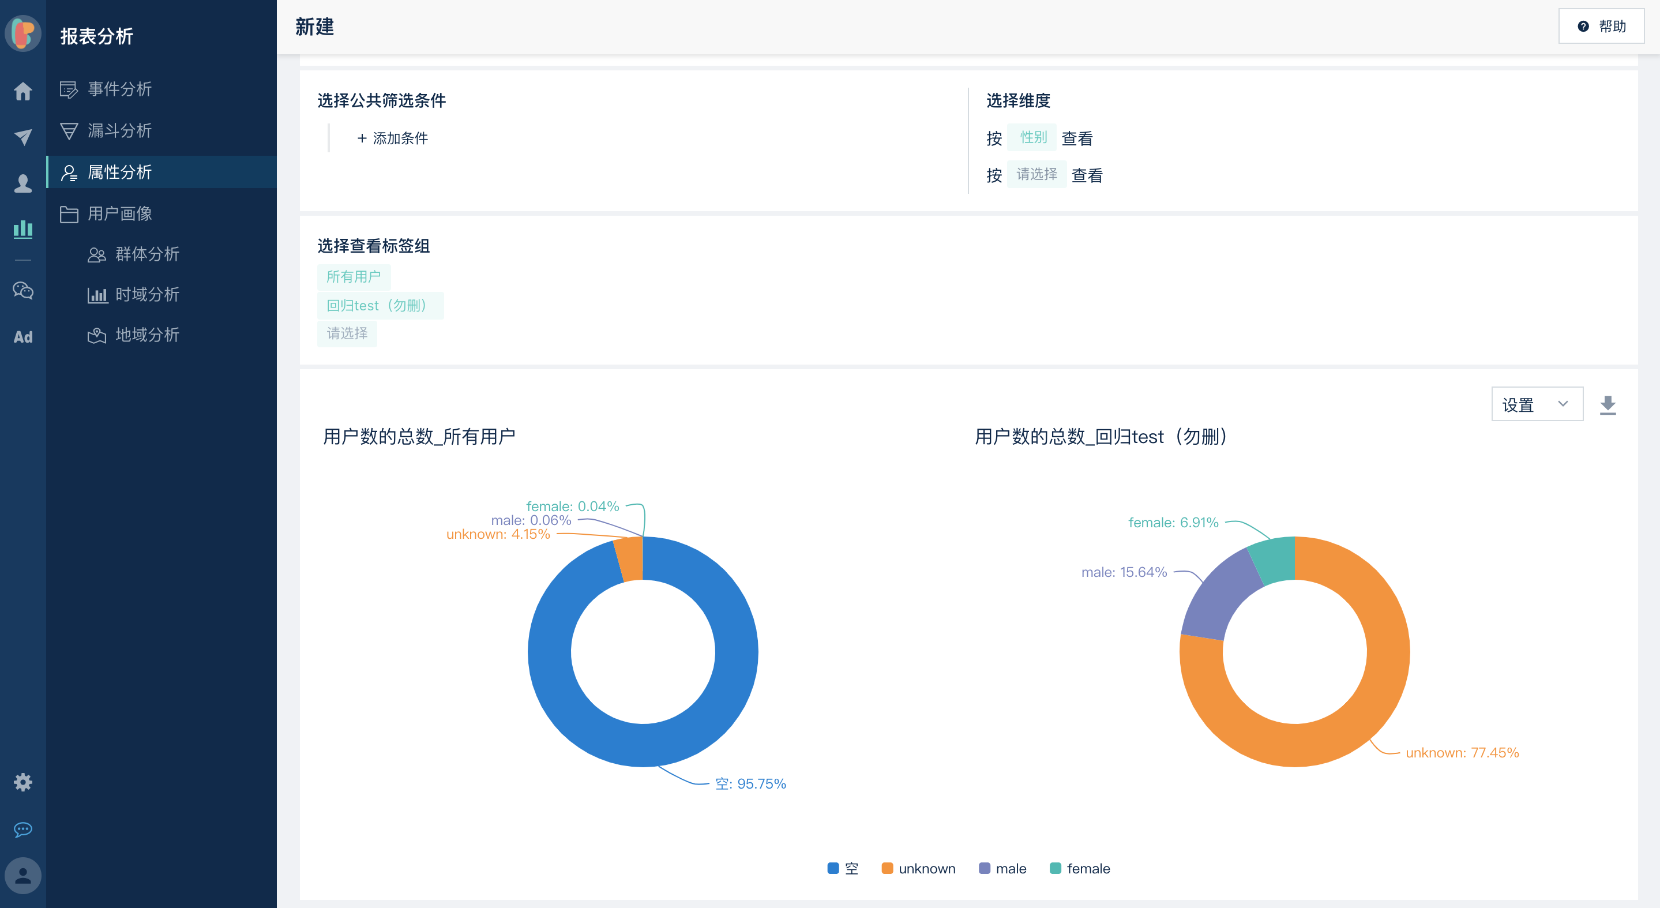Viewport: 1660px width, 908px height.
Task: Open 地域分析 in the sidebar
Action: (x=147, y=335)
